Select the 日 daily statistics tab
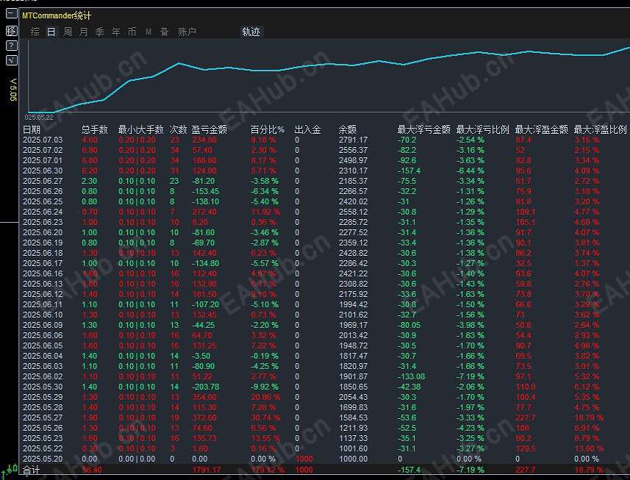The height and width of the screenshot is (480, 630). tap(51, 32)
